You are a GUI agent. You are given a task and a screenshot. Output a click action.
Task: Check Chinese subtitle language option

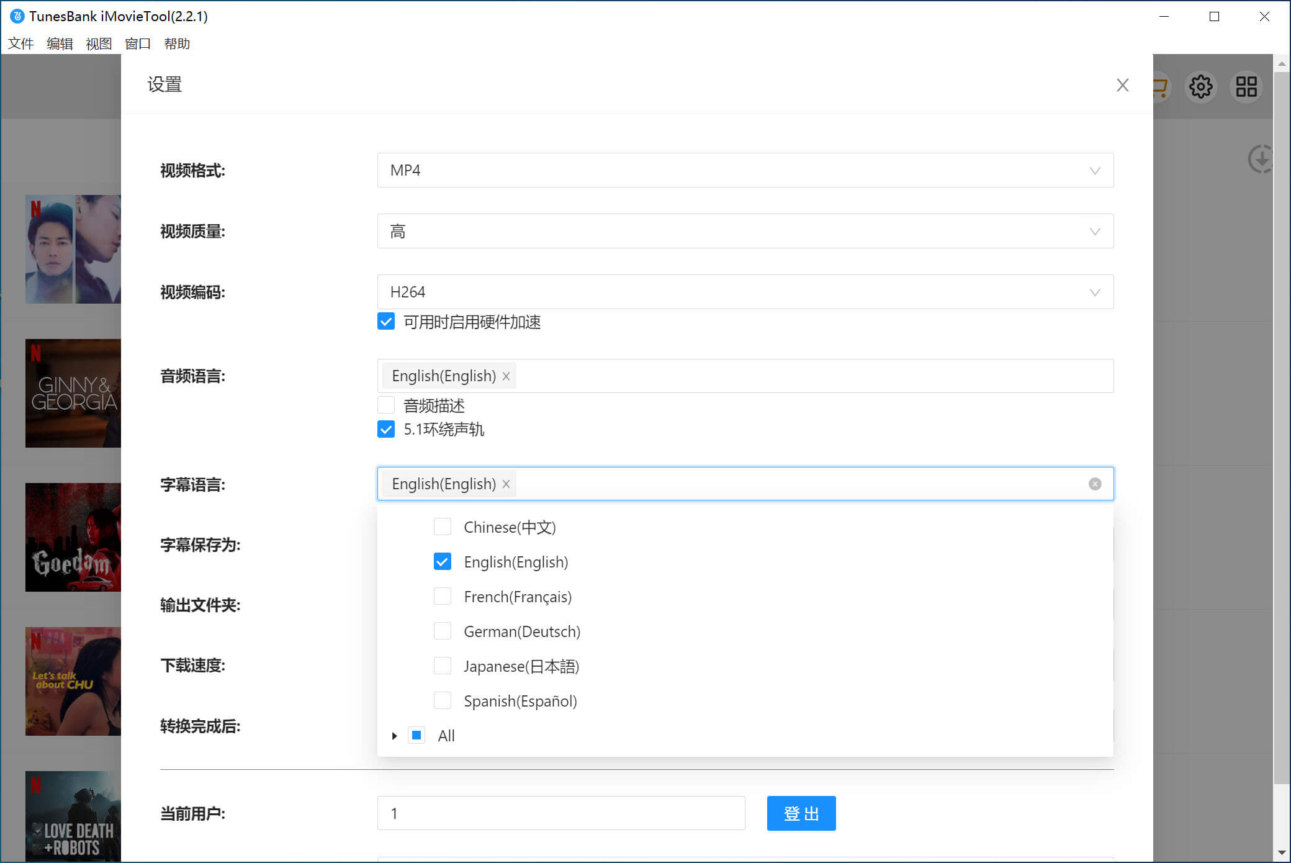coord(443,527)
